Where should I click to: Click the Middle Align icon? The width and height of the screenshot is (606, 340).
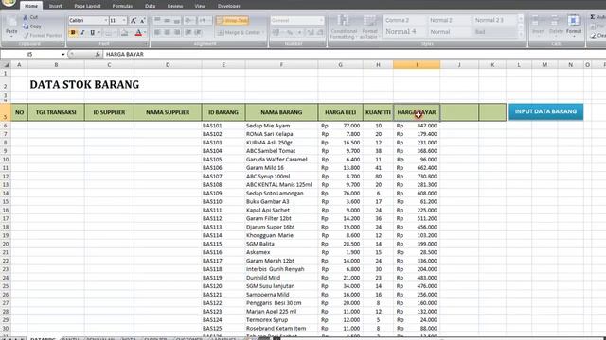click(167, 20)
